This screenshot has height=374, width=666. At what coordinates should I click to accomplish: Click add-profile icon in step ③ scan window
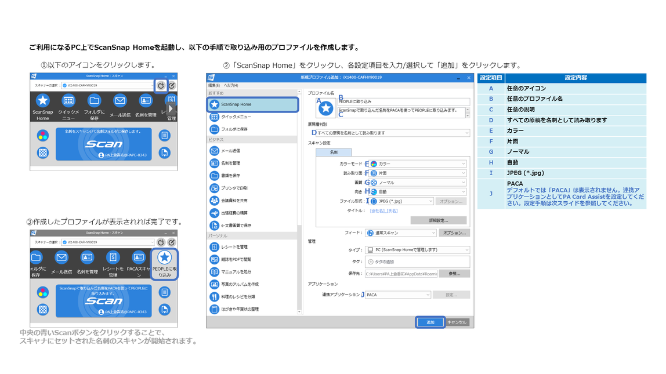pyautogui.click(x=161, y=242)
